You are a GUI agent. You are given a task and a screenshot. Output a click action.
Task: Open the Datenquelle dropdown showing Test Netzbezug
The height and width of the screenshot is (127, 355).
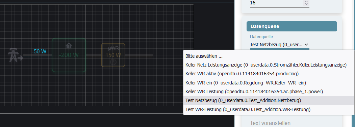pos(279,45)
